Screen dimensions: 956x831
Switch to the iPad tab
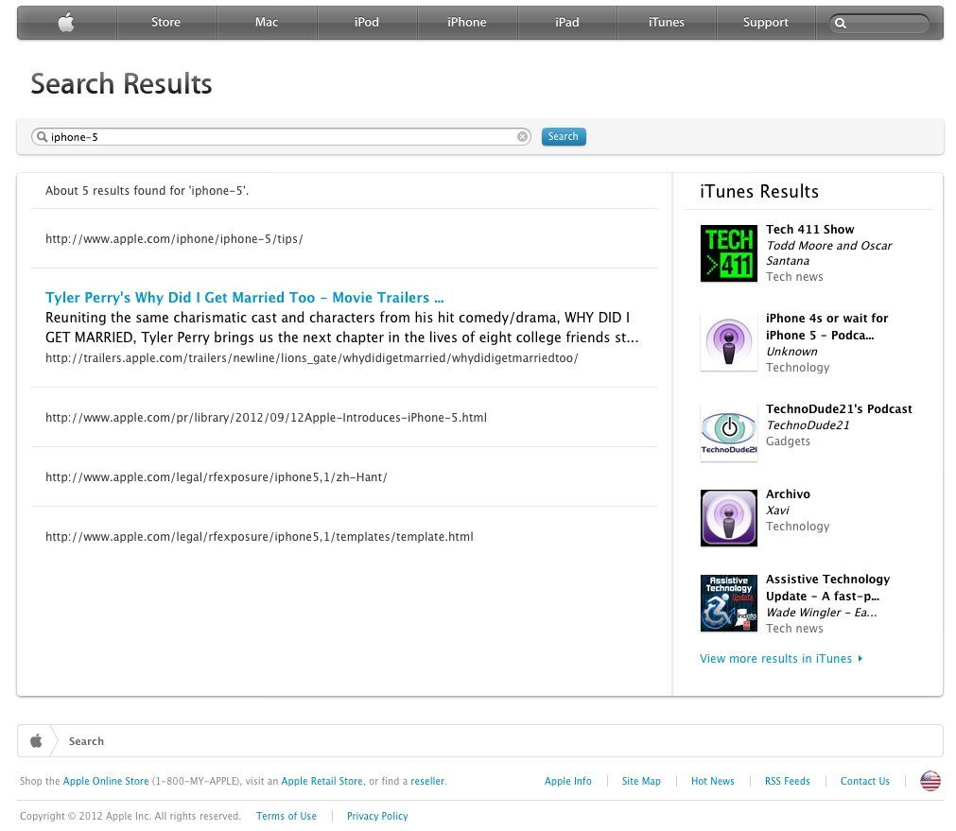coord(567,23)
